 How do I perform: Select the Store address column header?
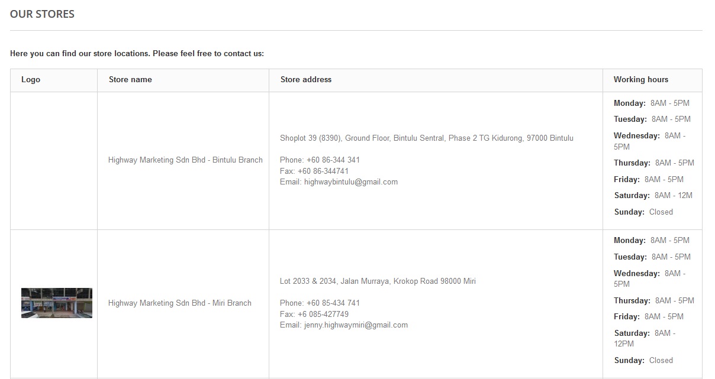tap(306, 79)
